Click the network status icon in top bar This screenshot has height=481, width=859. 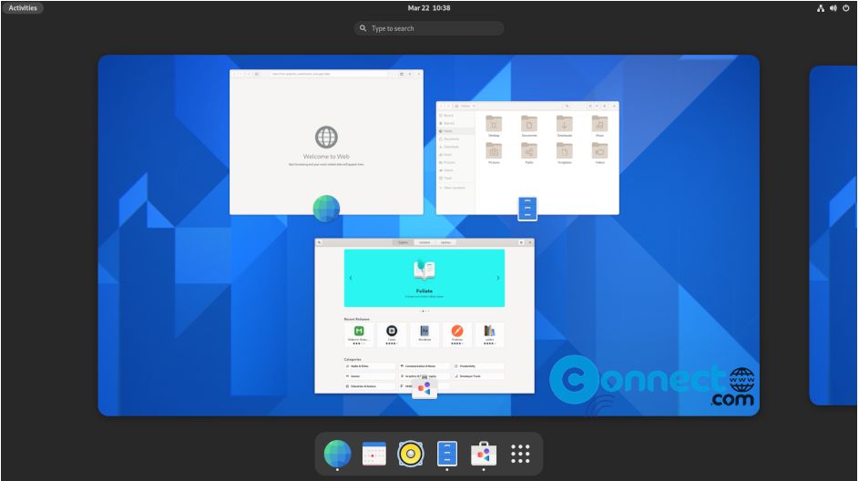[x=820, y=8]
